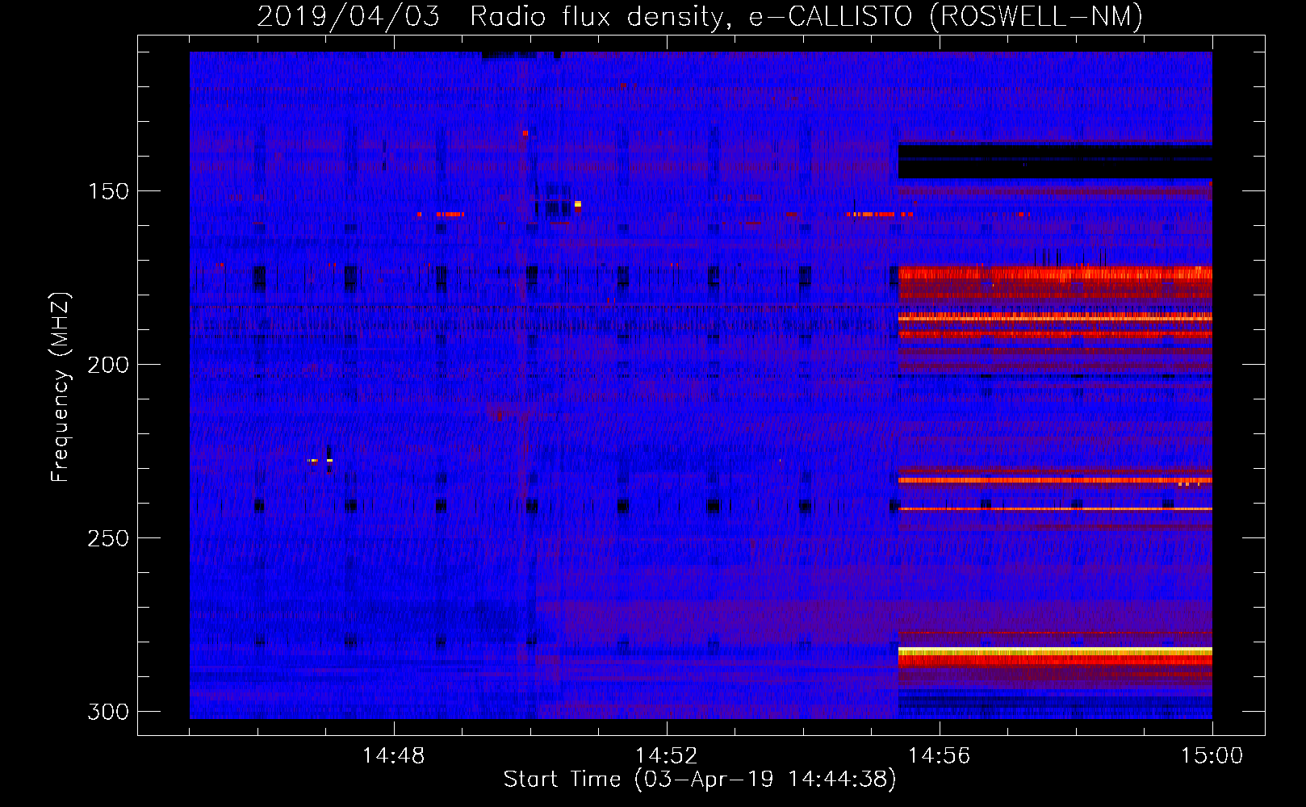Click the 'Start Time (03-Apr-19 14:44:38)' x-axis label
The width and height of the screenshot is (1306, 807).
(700, 780)
